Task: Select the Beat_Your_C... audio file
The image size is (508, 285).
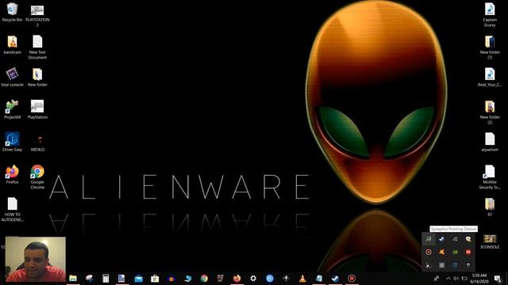Action: pos(490,77)
